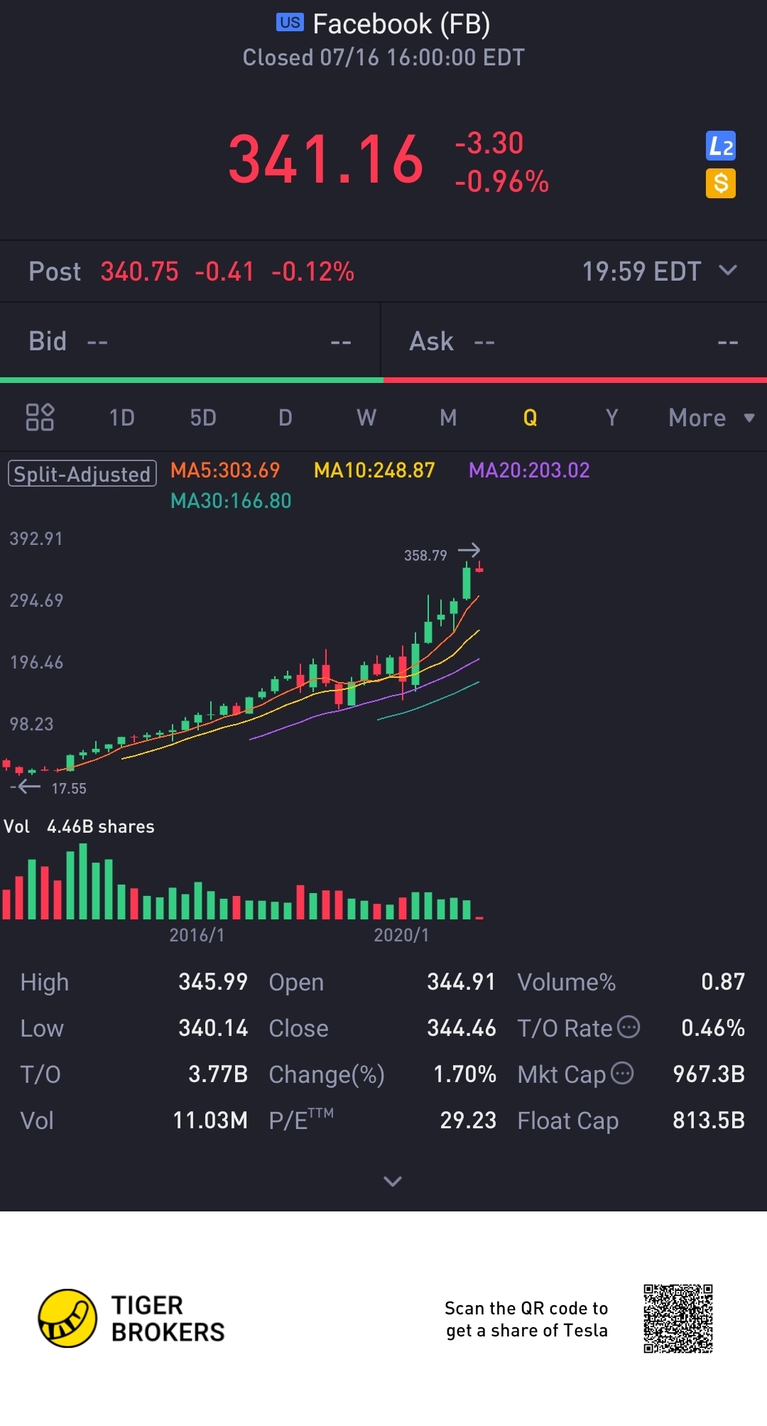Tap the MA10:248.87 indicator label
The height and width of the screenshot is (1426, 767).
[374, 470]
